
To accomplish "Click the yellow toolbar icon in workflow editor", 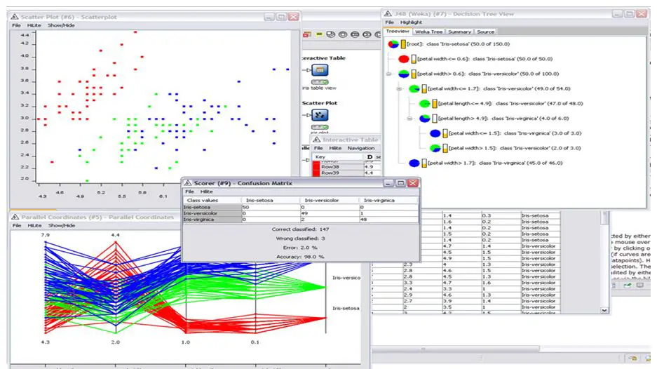I will [319, 34].
